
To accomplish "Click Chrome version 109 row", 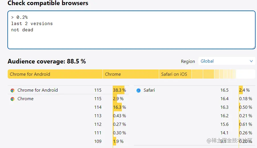I will coord(98,141).
